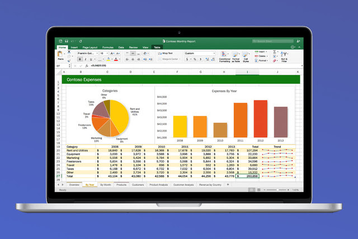Expand the Conditional Formatting menu
358x239 pixels.
coord(224,57)
